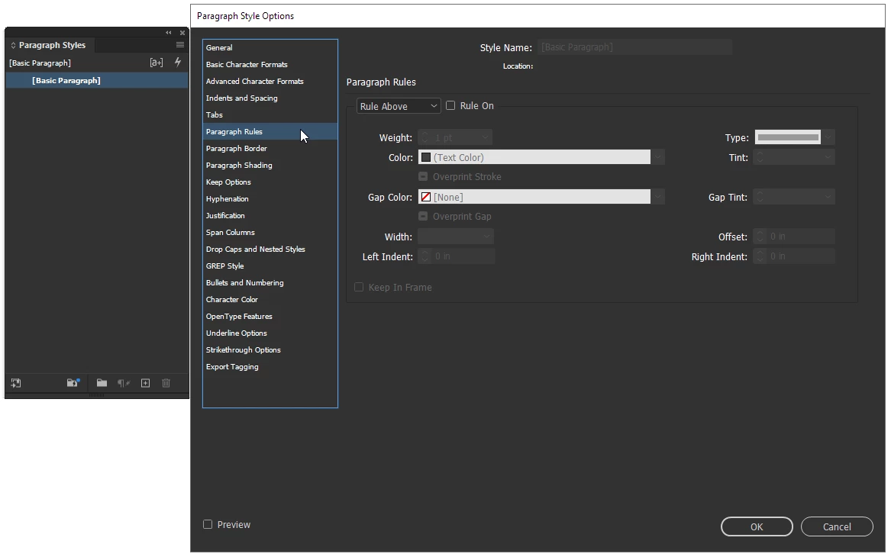Viewport: 891px width, 557px height.
Task: Click the Left Indent value field
Action: pos(463,256)
